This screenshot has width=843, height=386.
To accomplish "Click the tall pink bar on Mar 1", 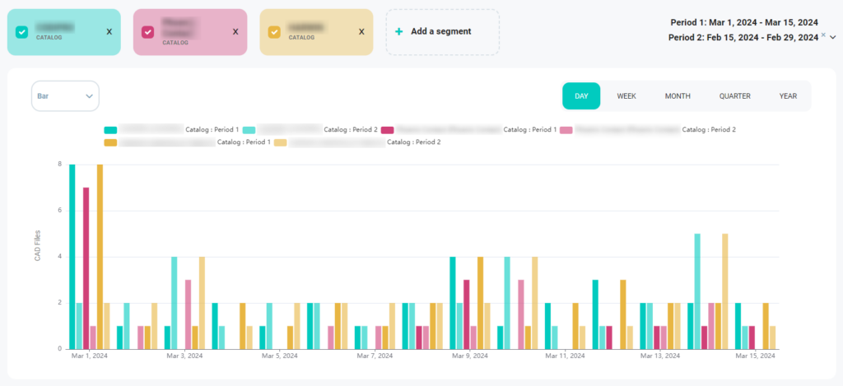I will pyautogui.click(x=86, y=267).
